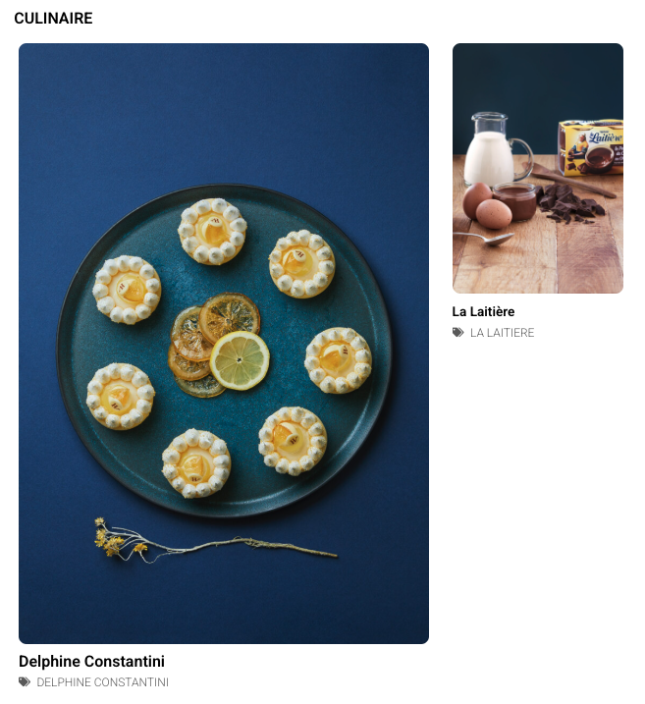Click the topmost lemon tartlet
Viewport: 645px width, 704px height.
pyautogui.click(x=212, y=231)
